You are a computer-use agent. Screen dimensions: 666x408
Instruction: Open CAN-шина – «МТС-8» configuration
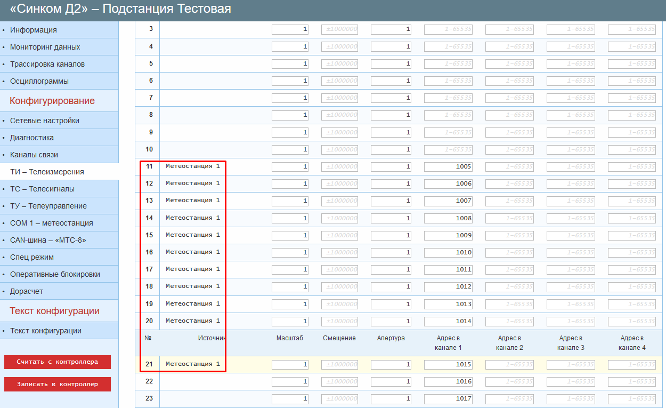(48, 240)
